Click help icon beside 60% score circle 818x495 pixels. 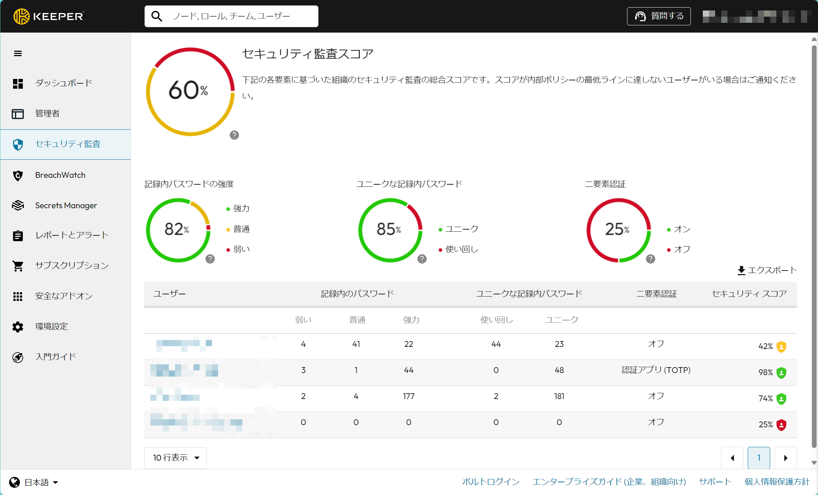(234, 135)
